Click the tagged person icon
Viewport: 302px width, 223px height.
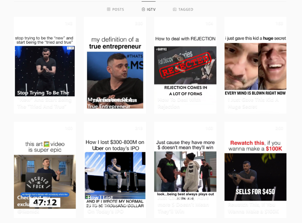175,9
